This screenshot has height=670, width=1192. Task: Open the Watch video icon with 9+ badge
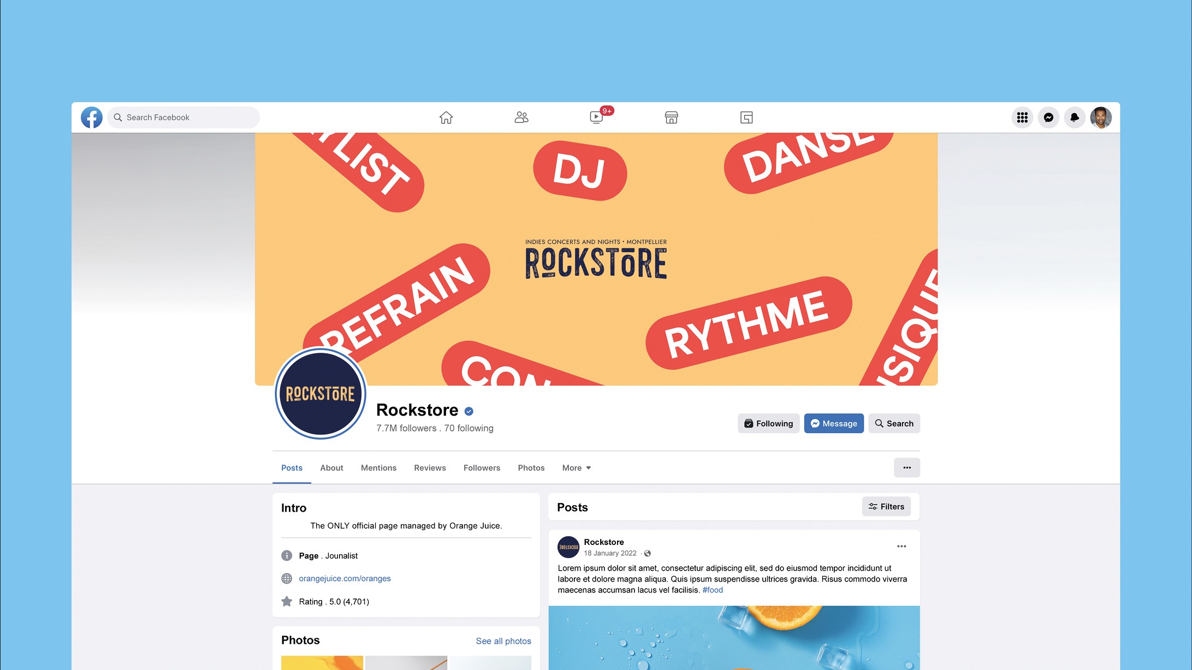597,117
